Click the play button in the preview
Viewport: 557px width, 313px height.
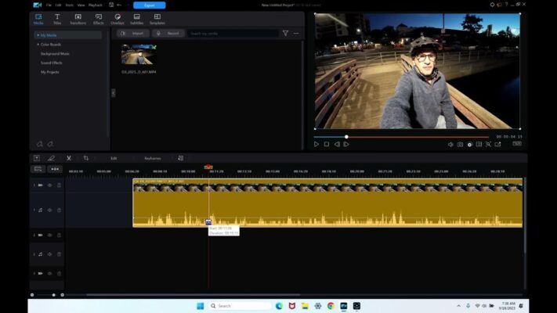(x=316, y=144)
